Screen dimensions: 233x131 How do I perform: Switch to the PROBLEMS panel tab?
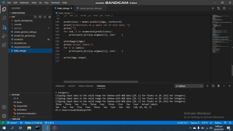[60, 86]
